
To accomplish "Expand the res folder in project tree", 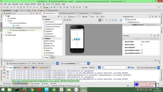I will 6,33.
